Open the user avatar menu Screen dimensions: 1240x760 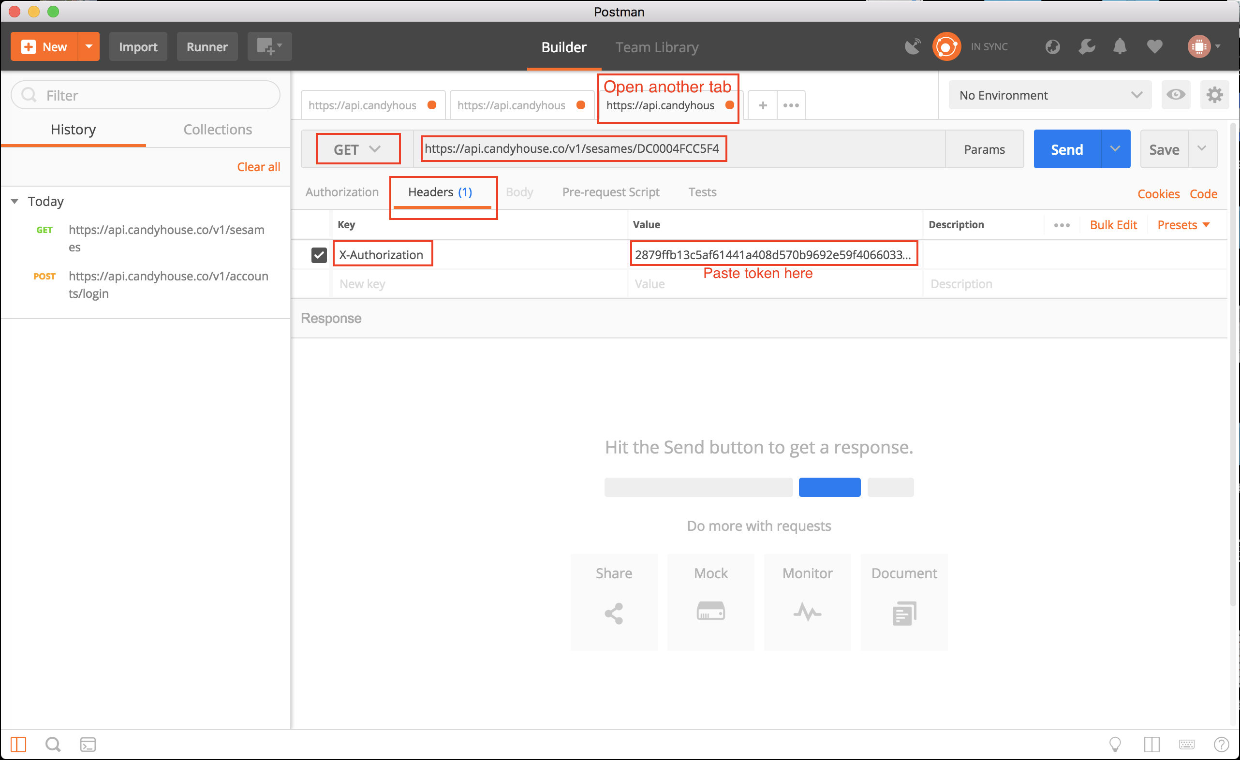click(x=1203, y=47)
